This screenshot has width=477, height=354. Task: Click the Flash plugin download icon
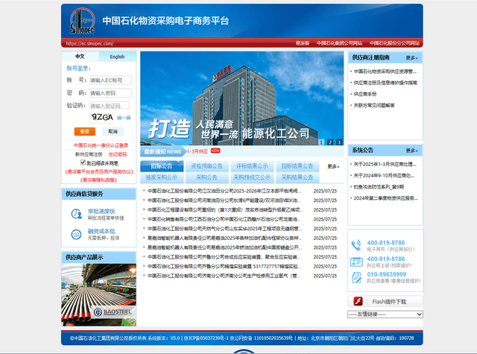(358, 301)
